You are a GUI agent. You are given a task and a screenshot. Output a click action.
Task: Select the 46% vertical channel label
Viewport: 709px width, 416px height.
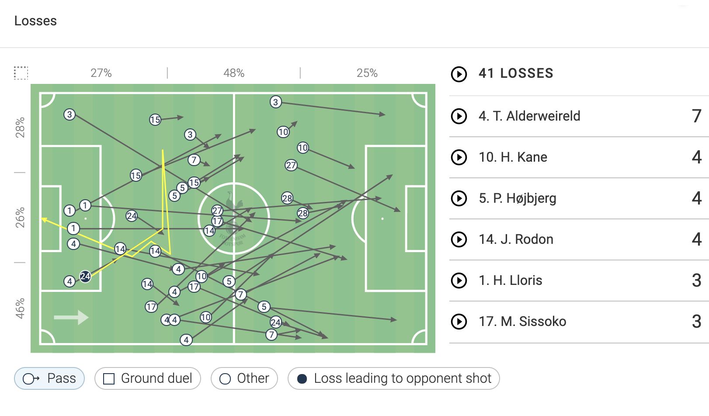click(20, 309)
